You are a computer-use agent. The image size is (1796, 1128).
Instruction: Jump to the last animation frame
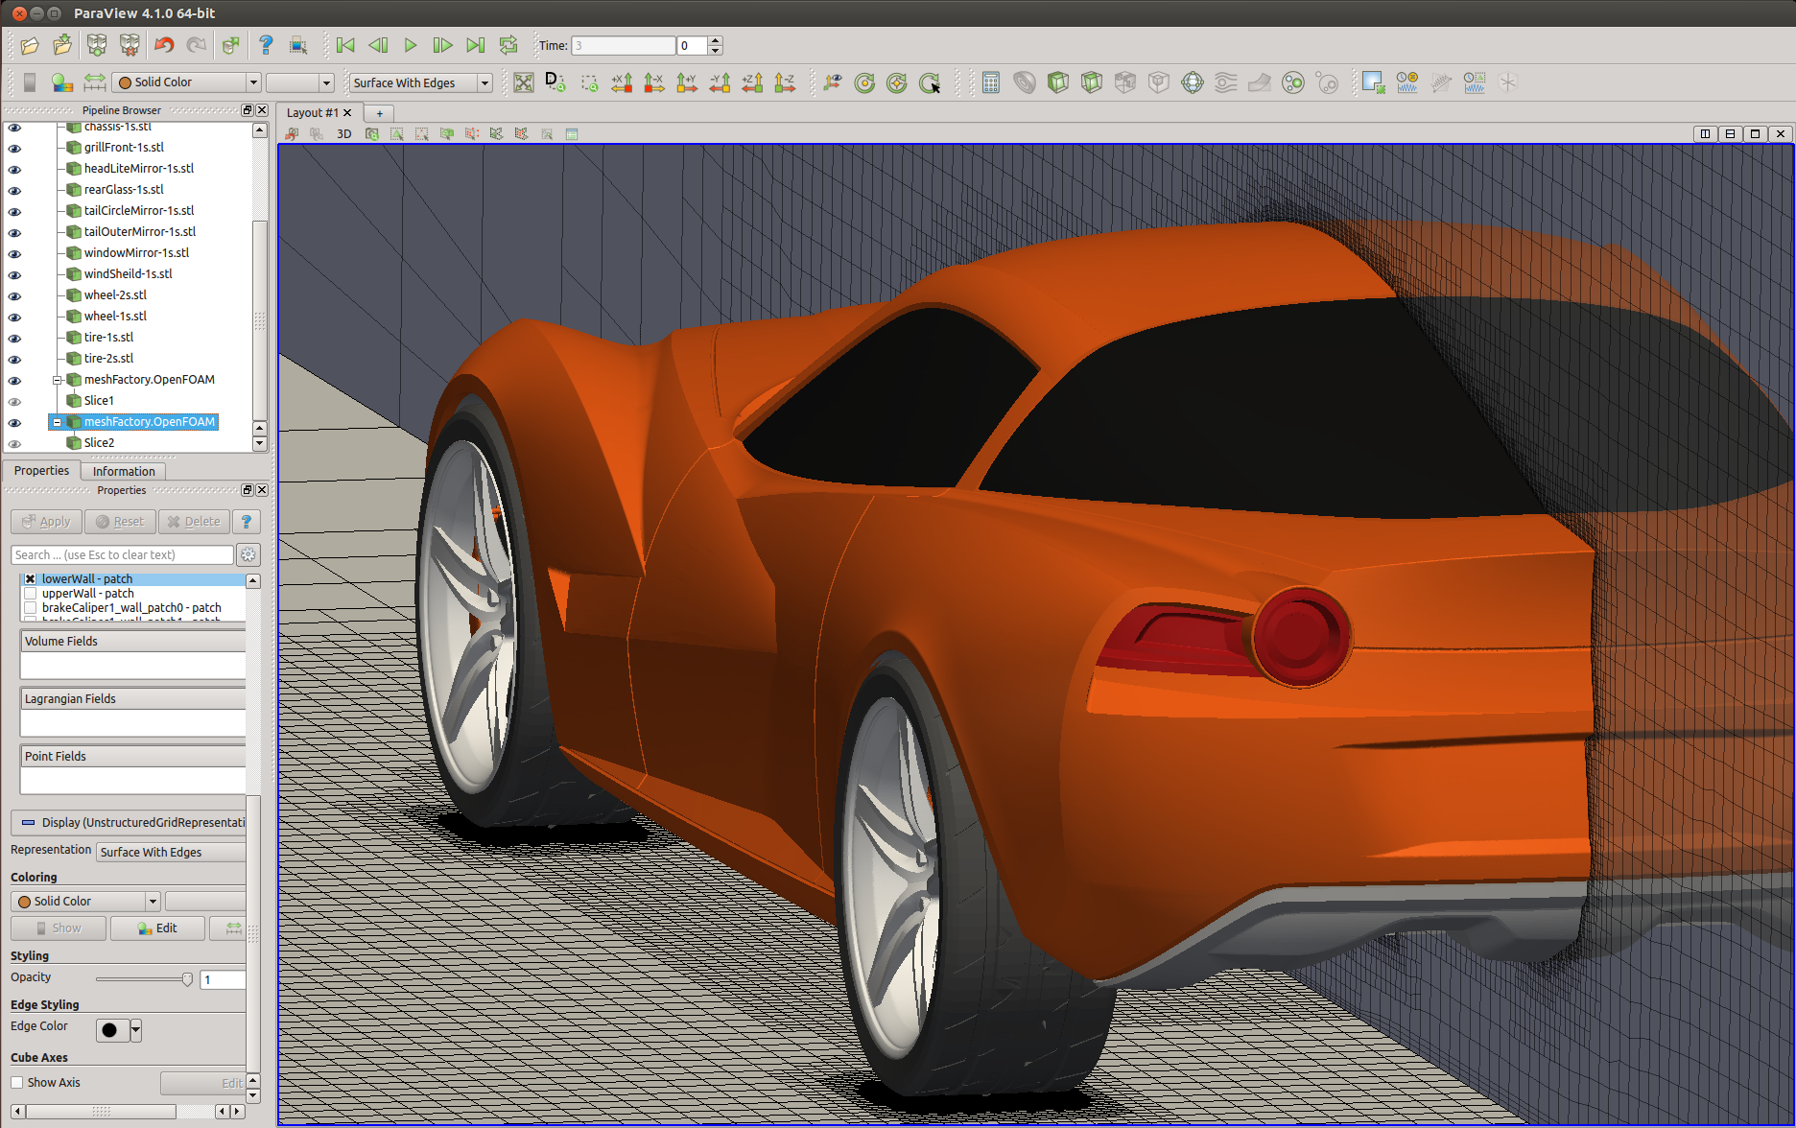(475, 45)
